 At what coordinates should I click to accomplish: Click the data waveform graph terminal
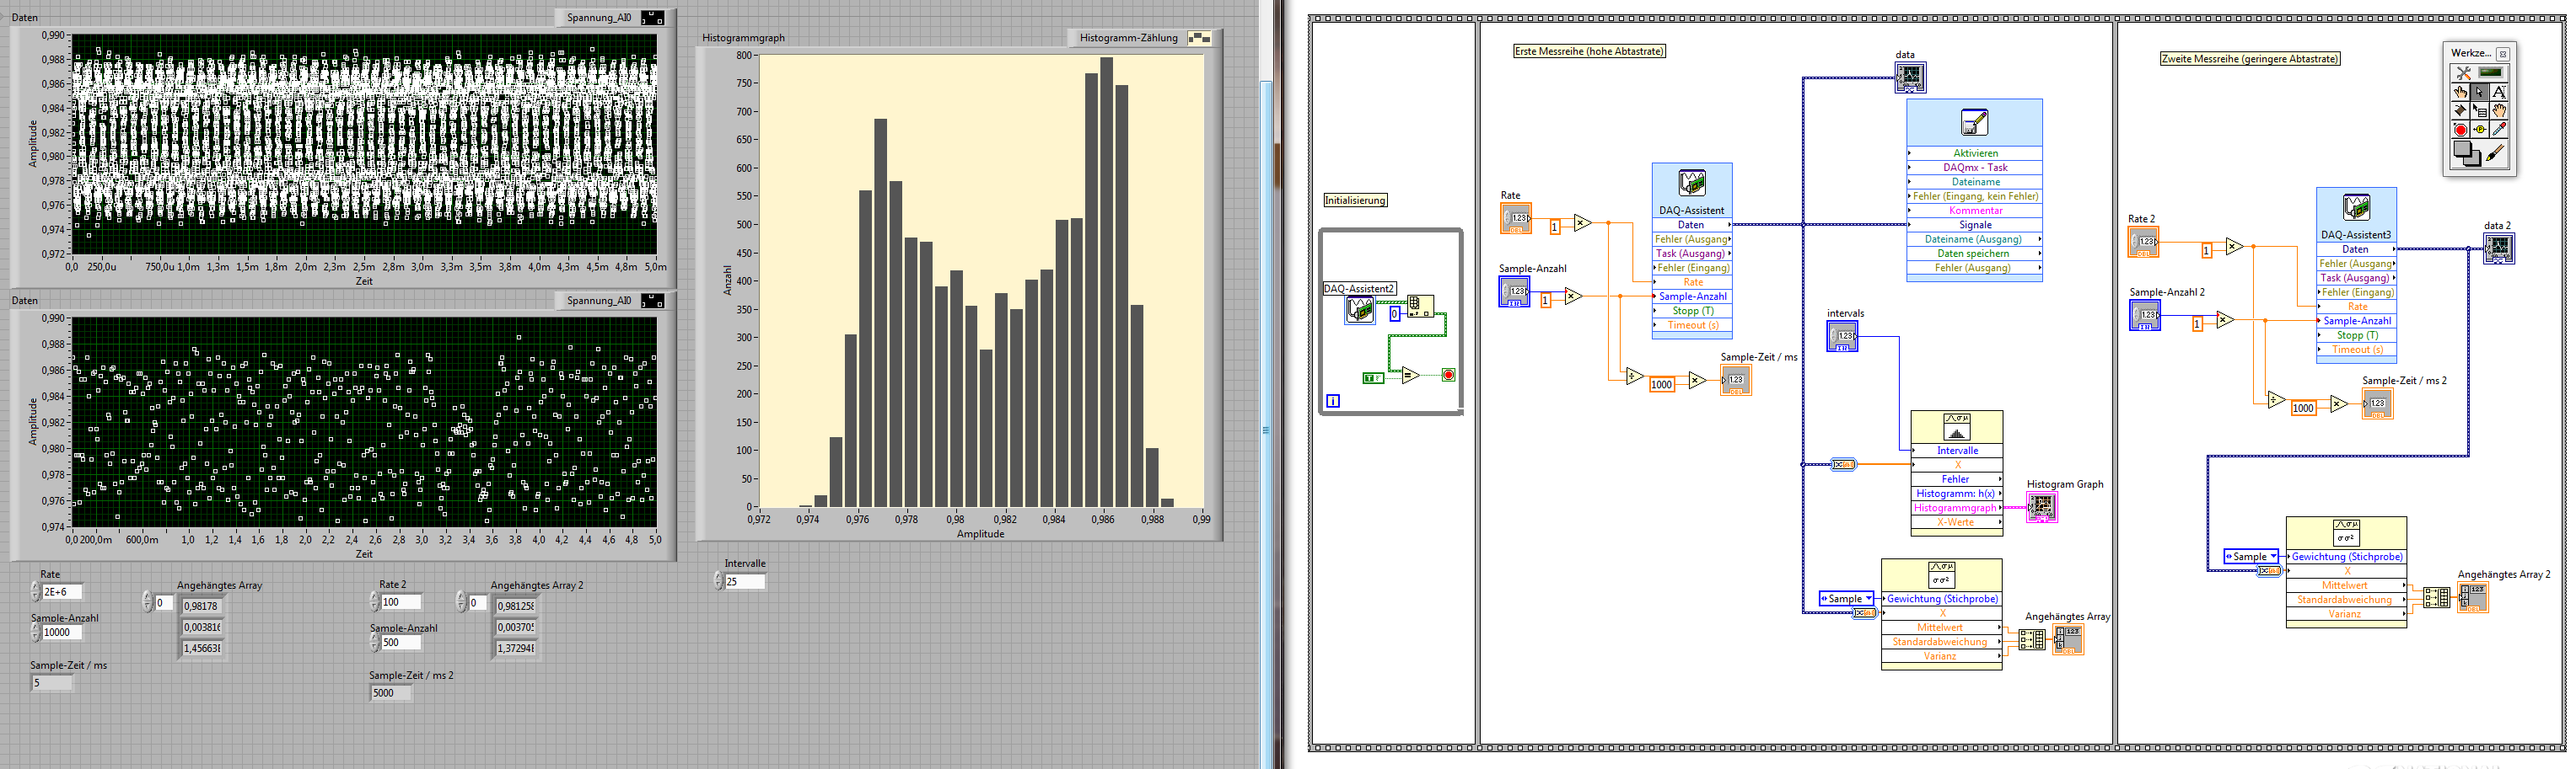point(1910,77)
